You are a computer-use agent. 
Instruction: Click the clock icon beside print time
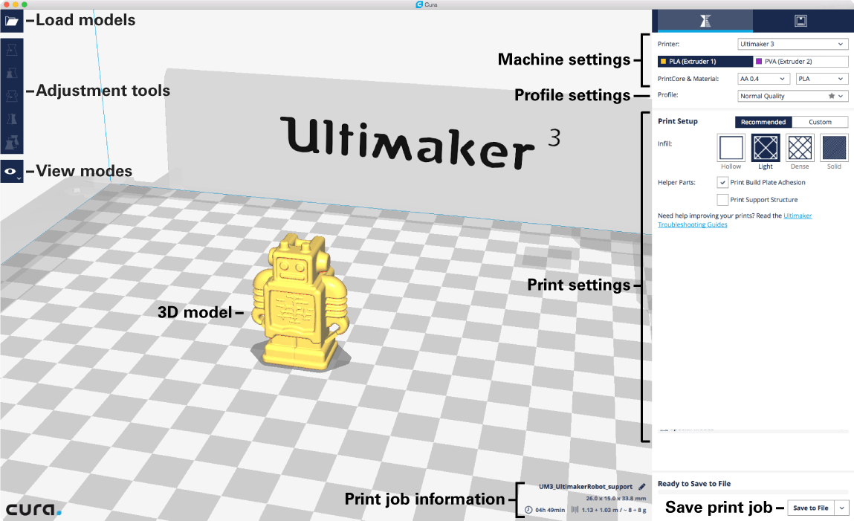(x=528, y=510)
